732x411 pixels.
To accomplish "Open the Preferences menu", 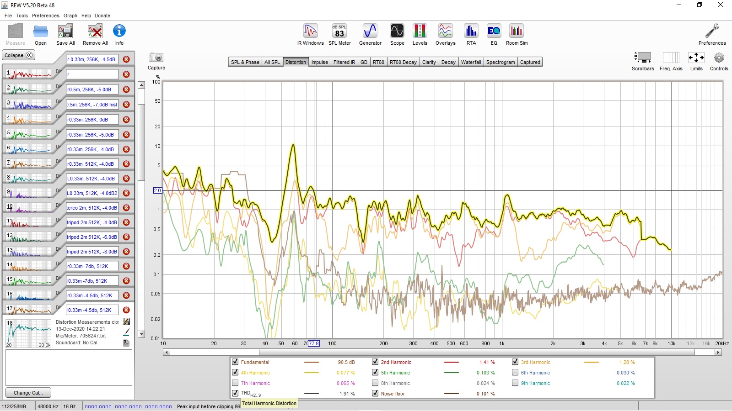I will (46, 16).
